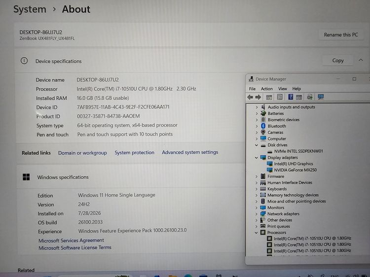Select the Device ID value 7AFB957E-11AB-4C43-9E2F-F2CFE06AA171
Viewport: 370px width, 277px height.
(123, 107)
